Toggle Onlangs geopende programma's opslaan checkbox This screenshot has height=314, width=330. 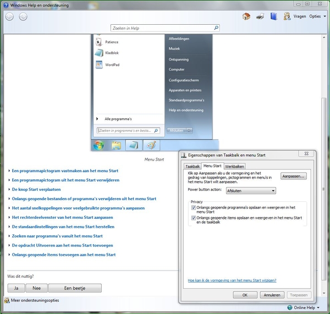(194, 208)
